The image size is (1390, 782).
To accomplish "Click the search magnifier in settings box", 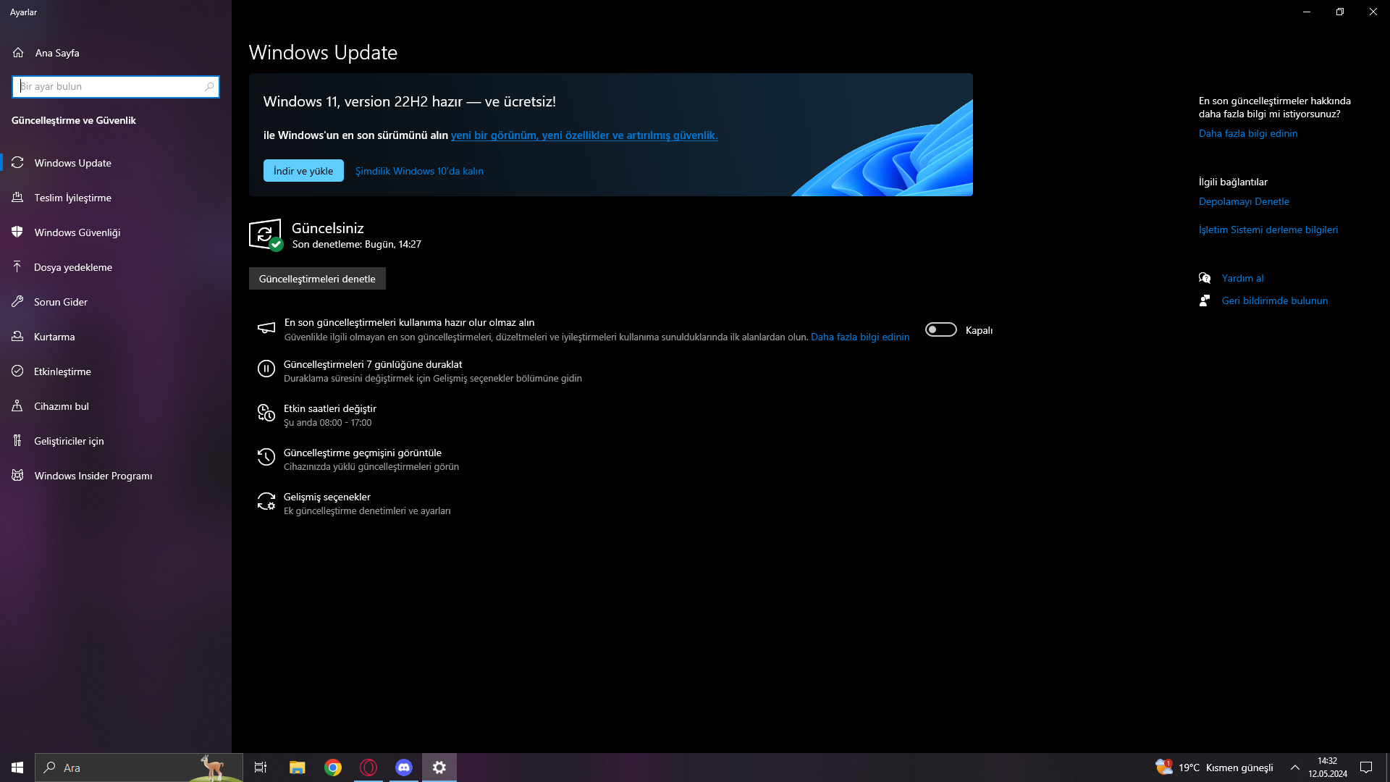I will point(209,87).
